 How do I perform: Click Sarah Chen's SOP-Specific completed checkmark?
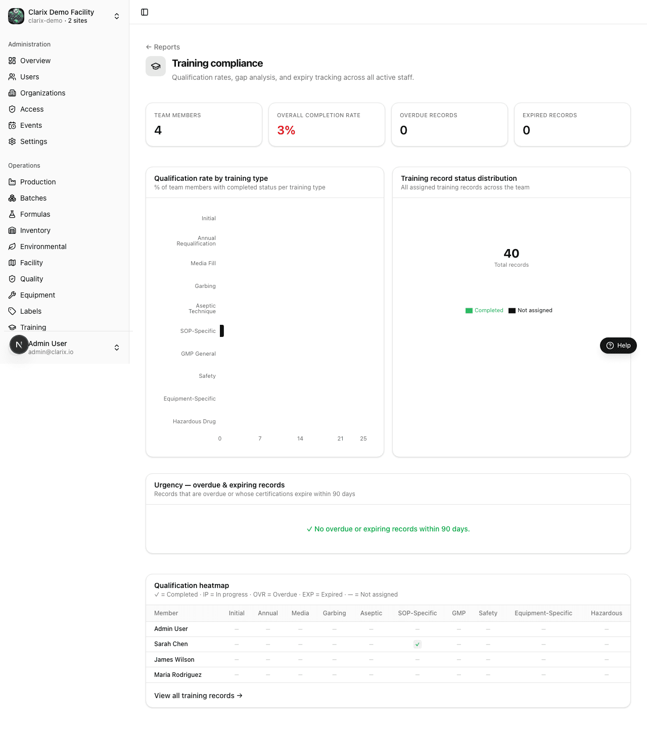point(418,645)
